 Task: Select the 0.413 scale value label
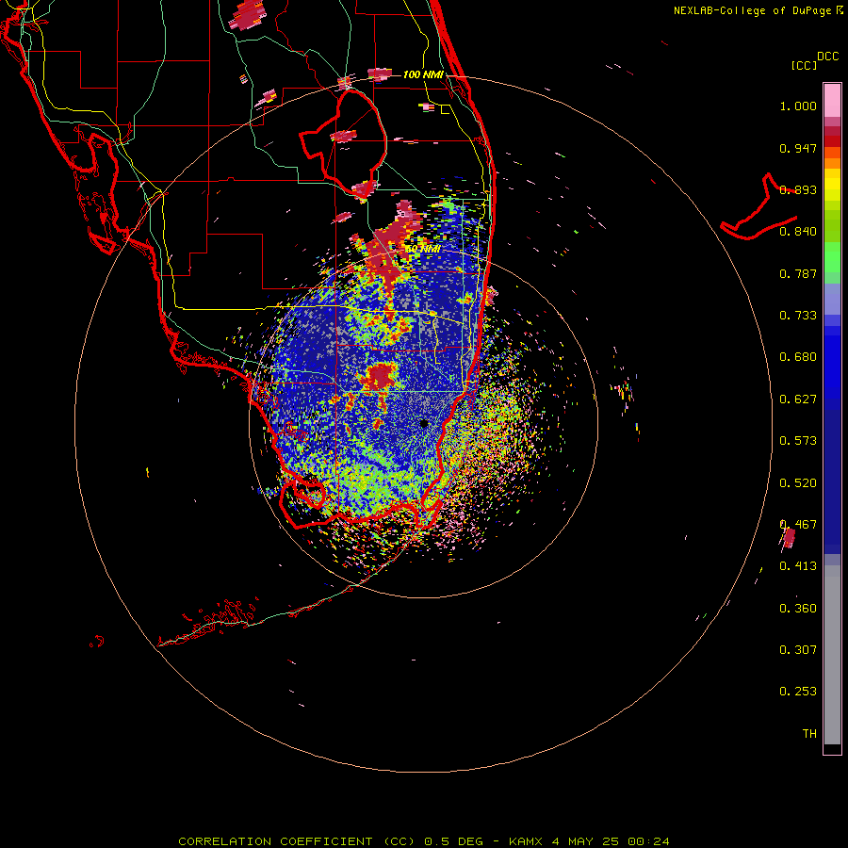click(798, 566)
